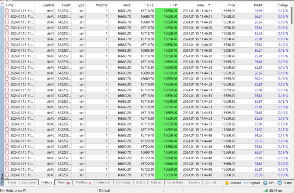Open the Articles tab
294x193 pixels.
[156, 182]
